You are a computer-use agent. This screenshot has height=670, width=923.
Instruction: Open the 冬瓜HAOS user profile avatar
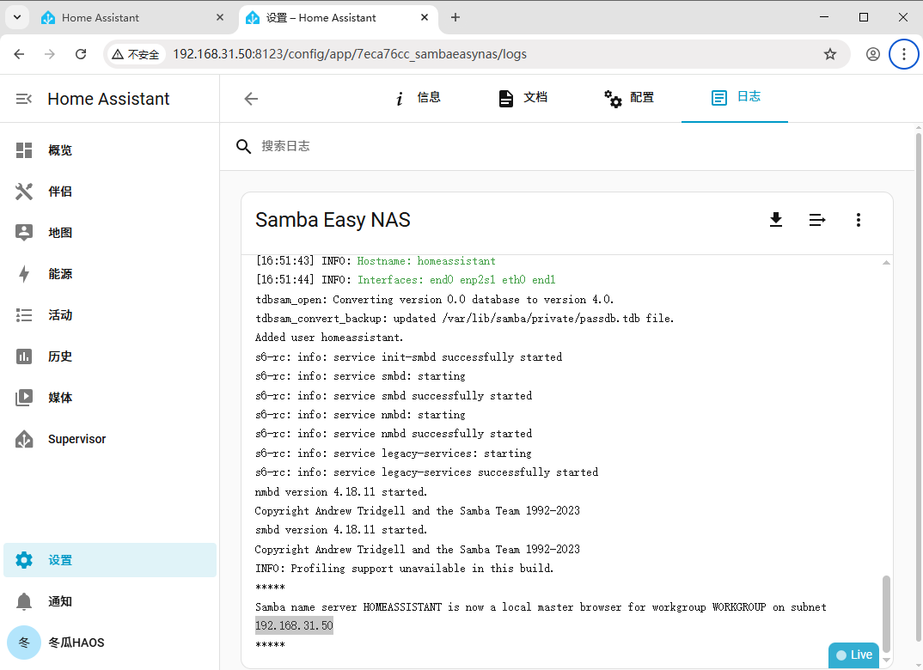click(x=23, y=643)
